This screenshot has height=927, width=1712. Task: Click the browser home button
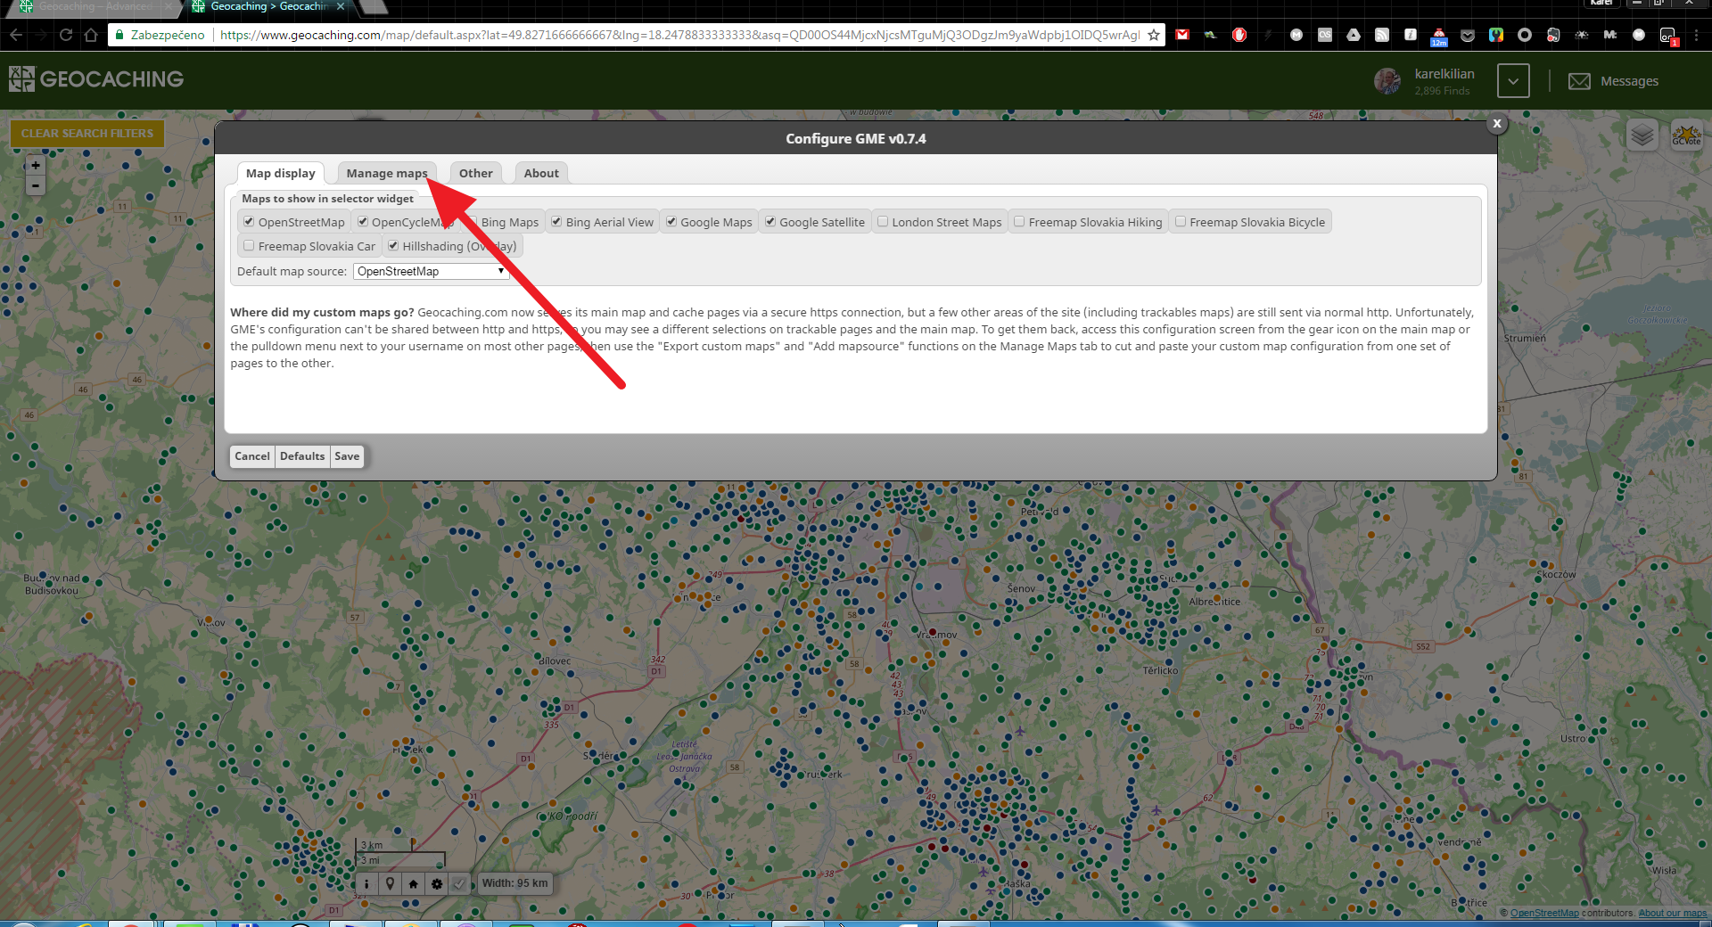91,35
